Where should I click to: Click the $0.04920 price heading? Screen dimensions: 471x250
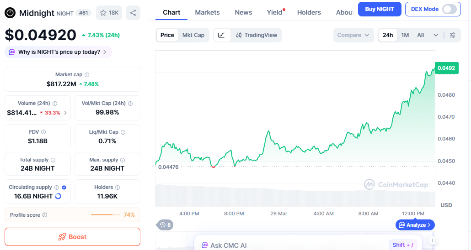pyautogui.click(x=41, y=35)
